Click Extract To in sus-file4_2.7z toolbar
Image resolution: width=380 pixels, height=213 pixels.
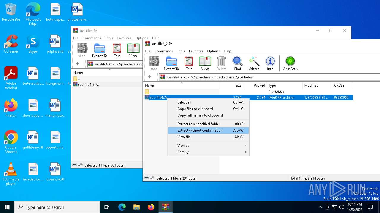click(171, 64)
